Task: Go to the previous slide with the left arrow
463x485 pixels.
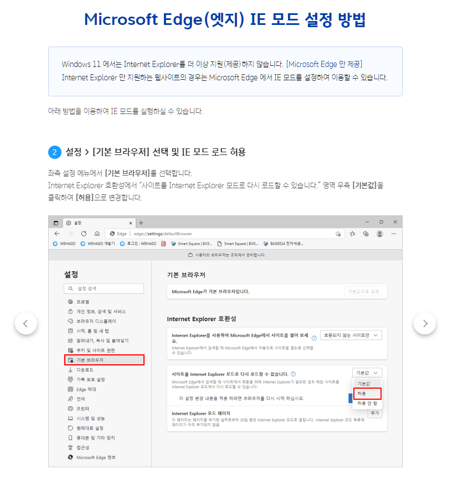Action: coord(25,323)
